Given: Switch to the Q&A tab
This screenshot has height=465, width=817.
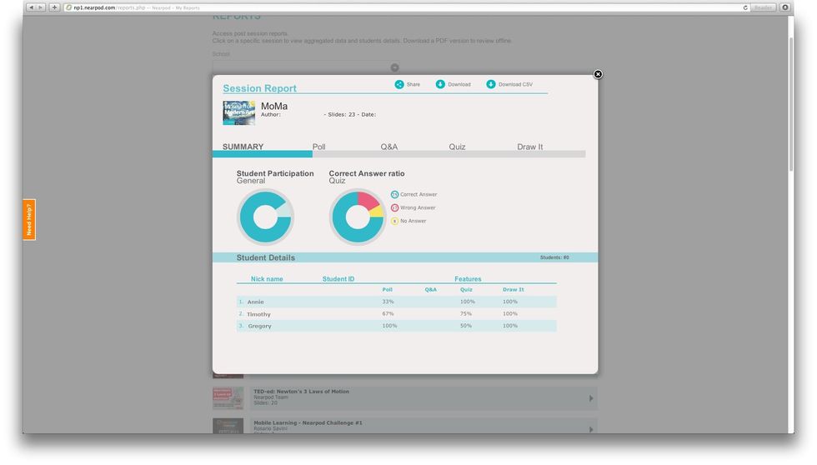Looking at the screenshot, I should (388, 147).
